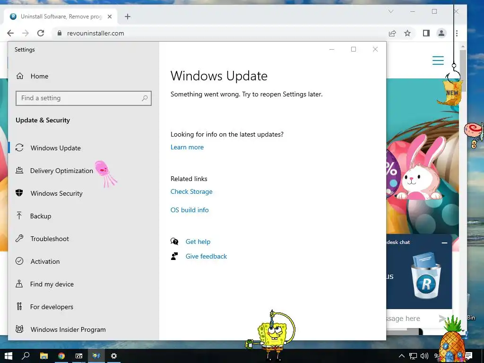Viewport: 484px width, 363px height.
Task: Click the Get help chat bubble icon
Action: click(174, 242)
